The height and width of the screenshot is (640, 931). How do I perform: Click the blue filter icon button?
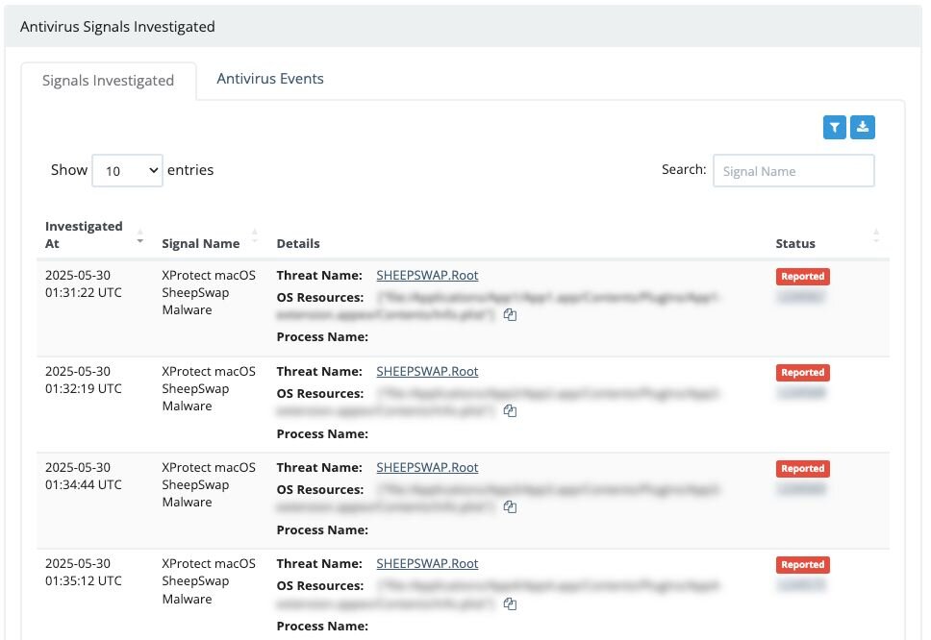tap(834, 127)
